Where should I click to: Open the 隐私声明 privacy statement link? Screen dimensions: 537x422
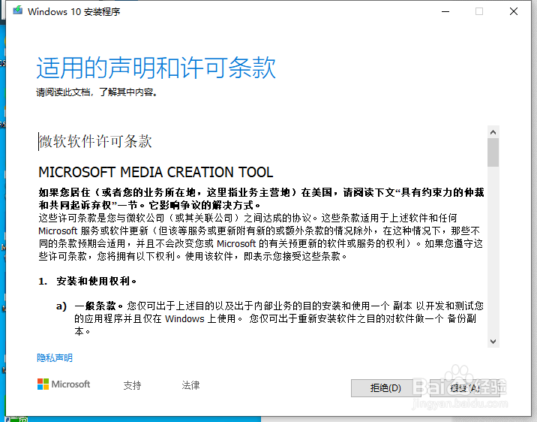pyautogui.click(x=55, y=358)
